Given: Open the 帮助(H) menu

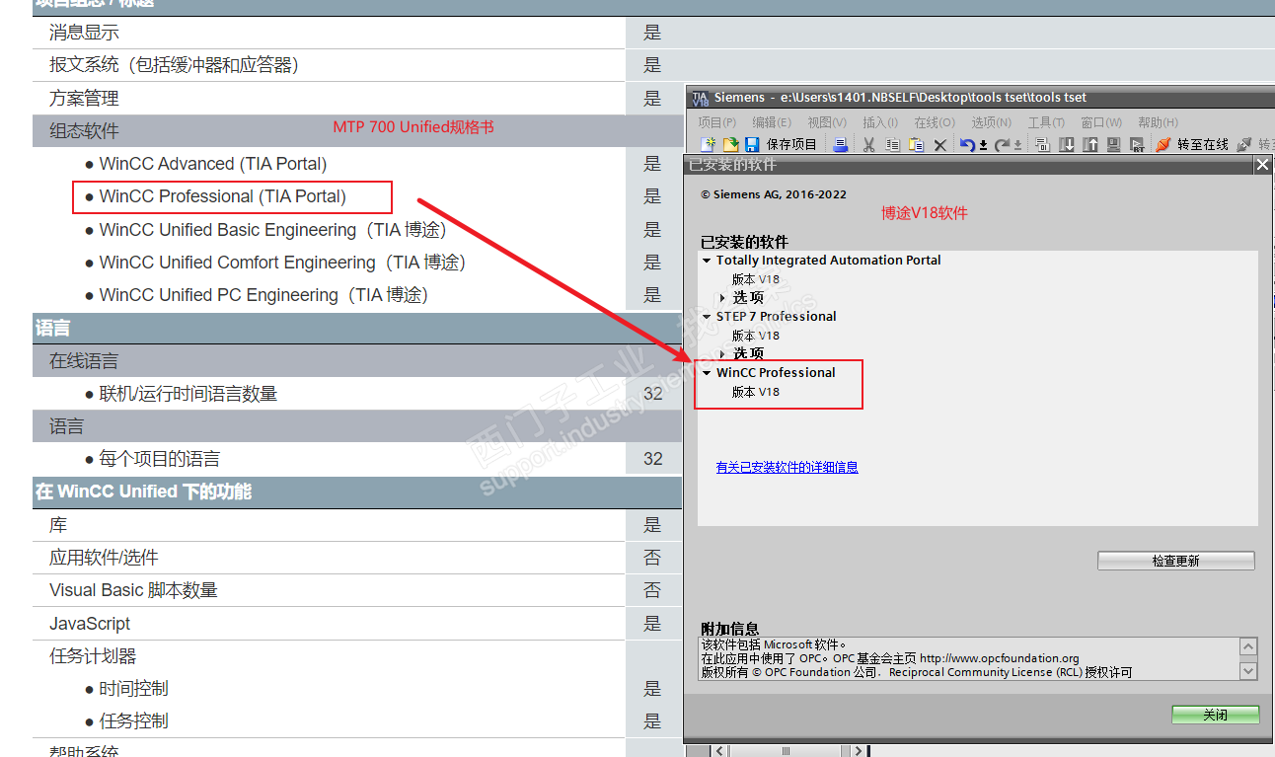Looking at the screenshot, I should point(1159,122).
